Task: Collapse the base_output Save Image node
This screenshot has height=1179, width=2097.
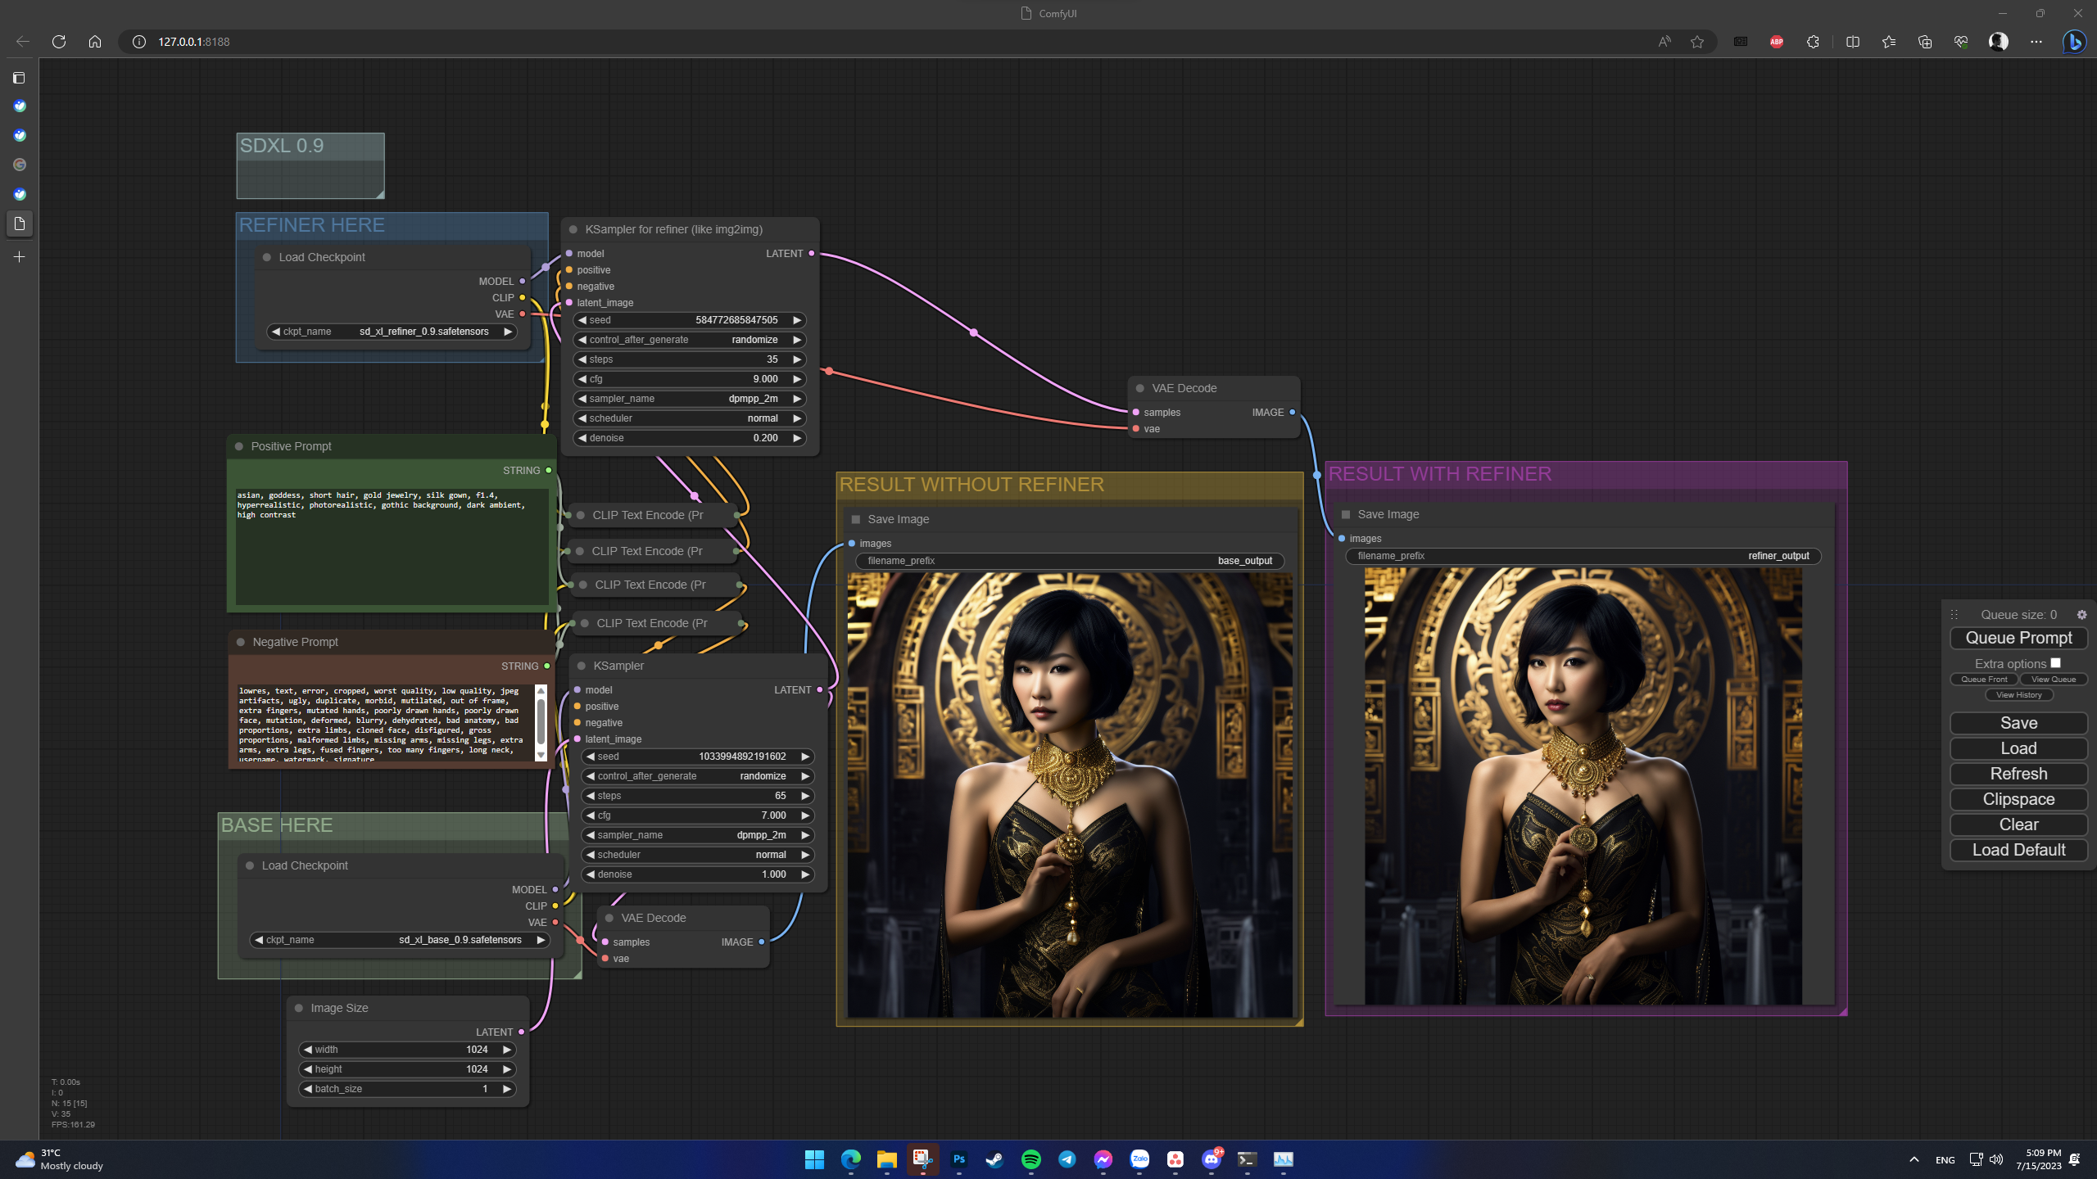Action: [856, 520]
